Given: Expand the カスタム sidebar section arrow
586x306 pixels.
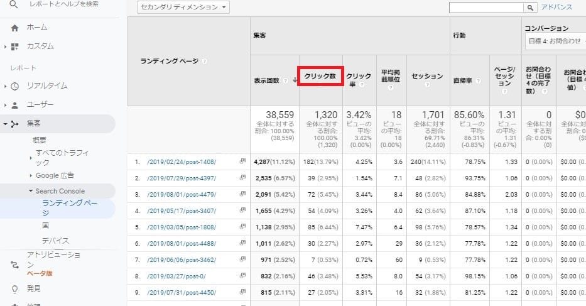Looking at the screenshot, I should pos(5,46).
